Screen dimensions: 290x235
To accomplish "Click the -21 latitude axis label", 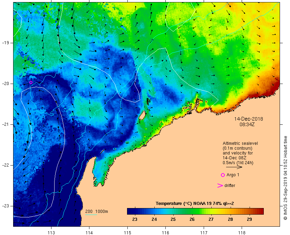I will (x=6, y=124).
